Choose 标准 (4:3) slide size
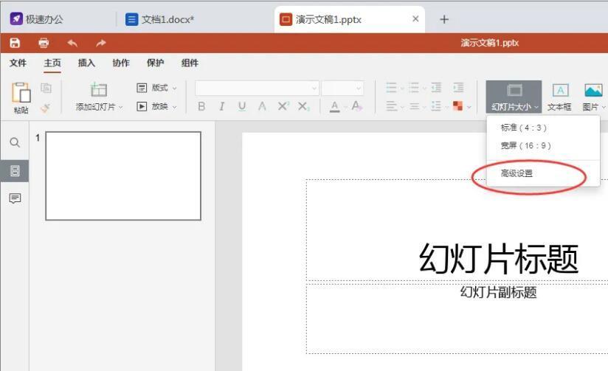This screenshot has height=371, width=608. pyautogui.click(x=523, y=128)
